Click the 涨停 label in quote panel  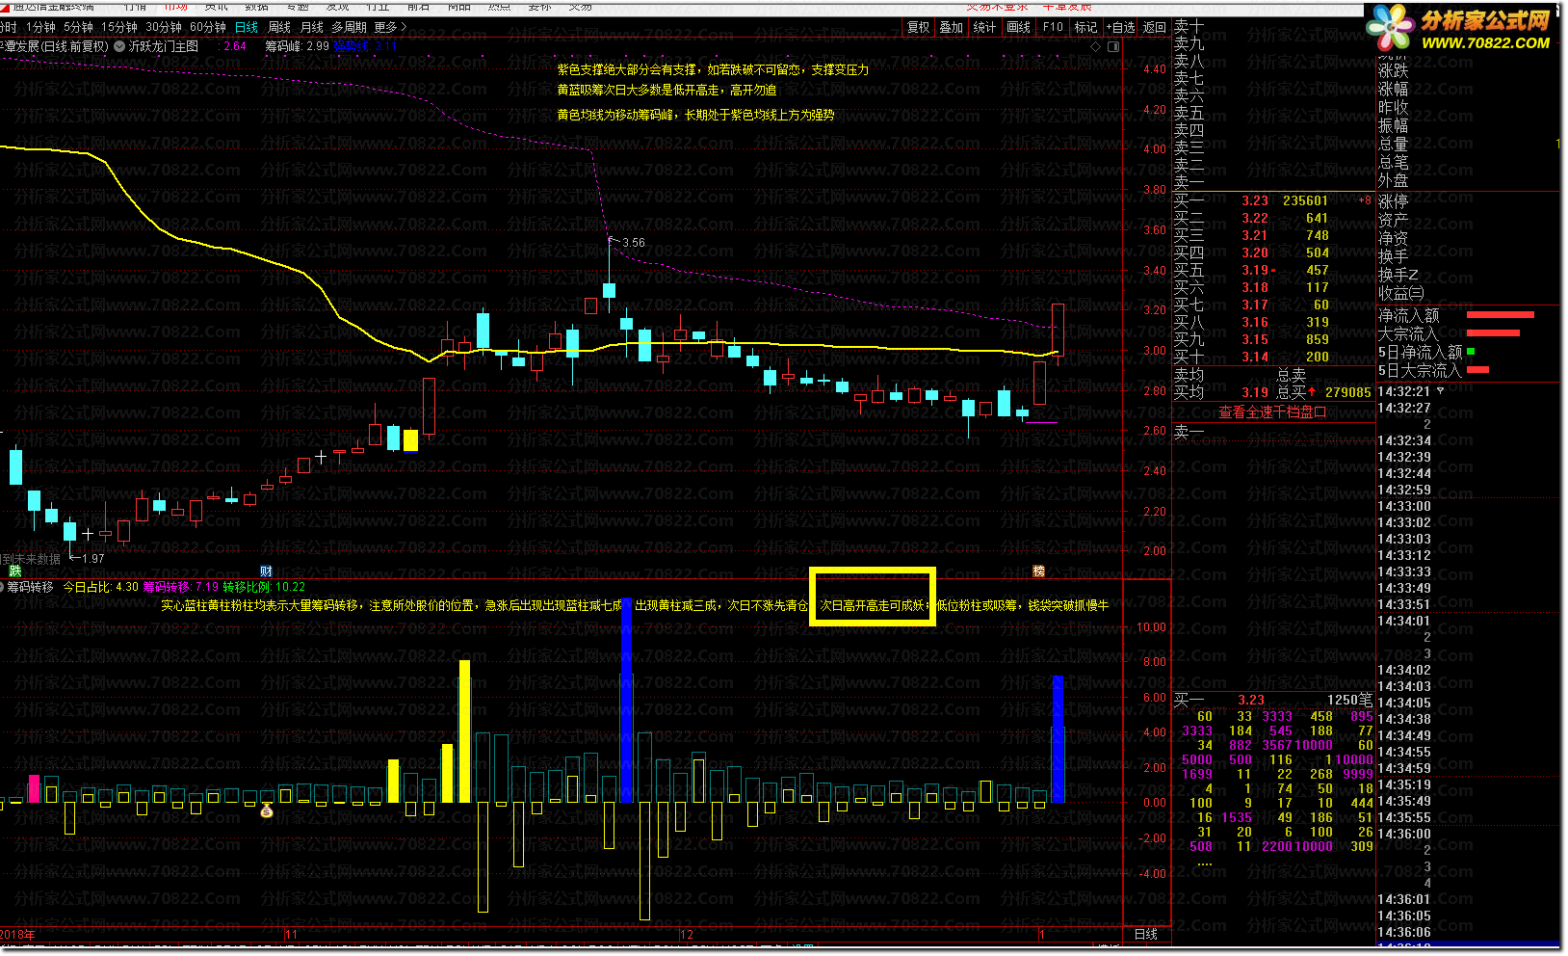pyautogui.click(x=1393, y=202)
